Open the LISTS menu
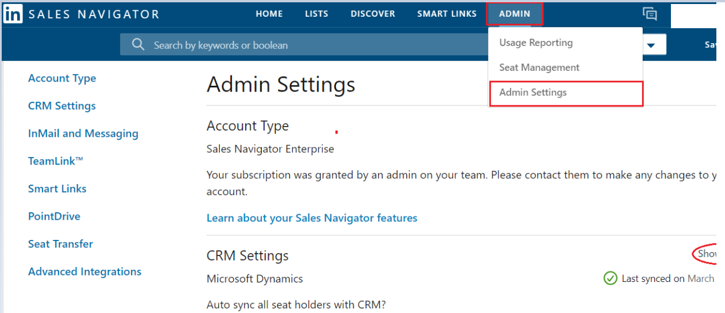Screen dimensions: 725x313 316,14
